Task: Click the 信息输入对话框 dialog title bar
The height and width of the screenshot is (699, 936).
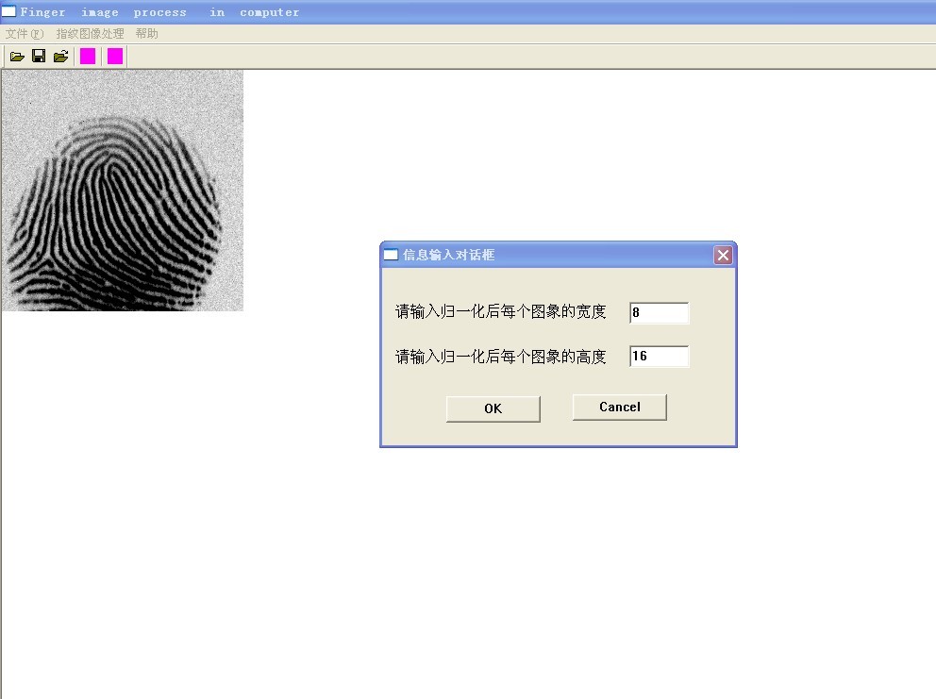Action: click(557, 255)
